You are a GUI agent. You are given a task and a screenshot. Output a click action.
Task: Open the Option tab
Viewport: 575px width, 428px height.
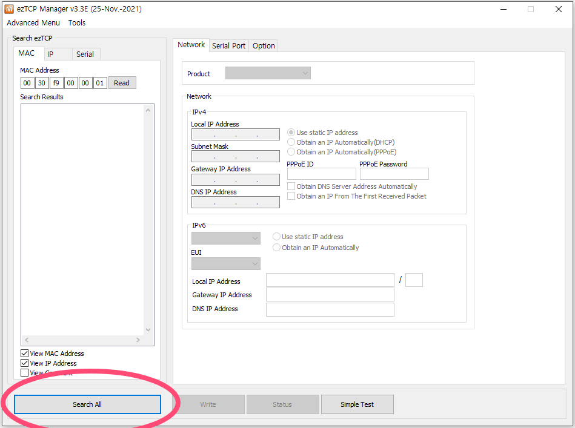tap(264, 46)
